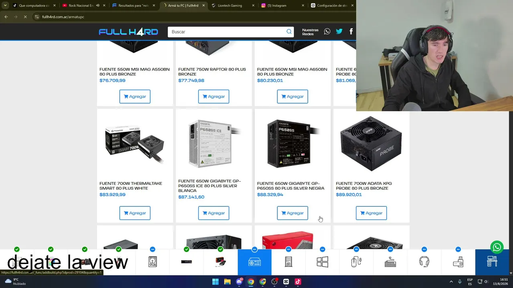Select the highlighted power supply step icon
Image resolution: width=513 pixels, height=288 pixels.
pyautogui.click(x=254, y=262)
